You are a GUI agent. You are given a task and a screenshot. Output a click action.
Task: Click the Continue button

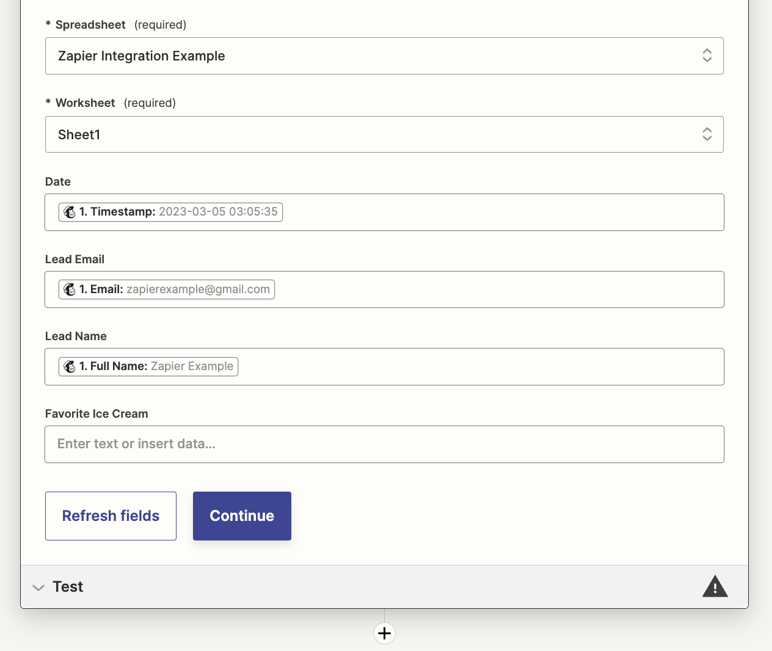point(242,516)
